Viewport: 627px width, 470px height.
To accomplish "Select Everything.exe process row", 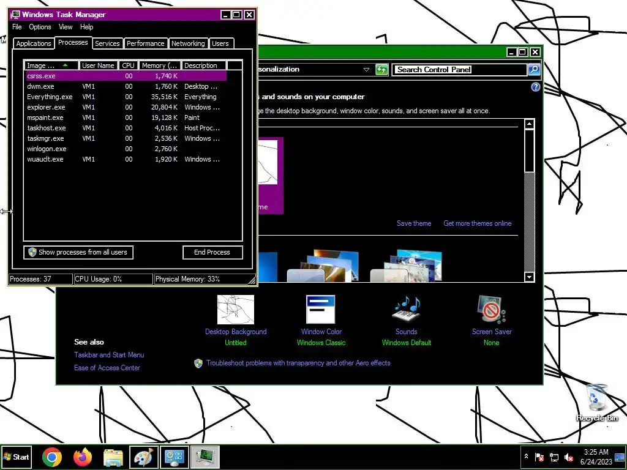I will (126, 97).
